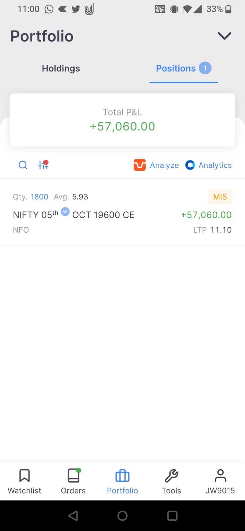Screen dimensions: 245x531
Task: Open the JW9015 profile icon
Action: click(x=220, y=475)
